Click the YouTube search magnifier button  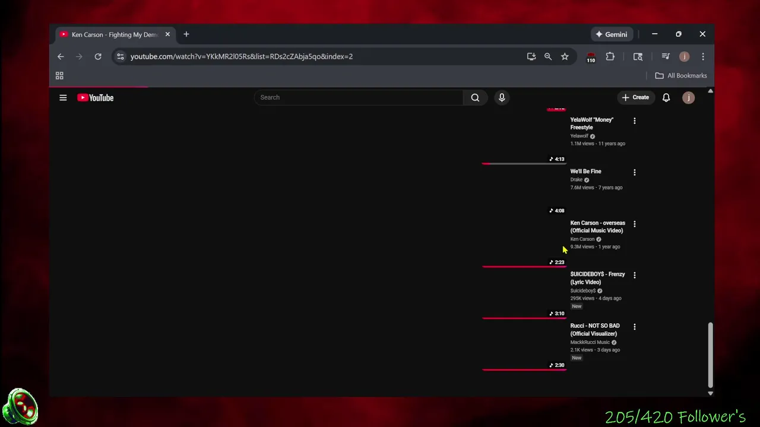(475, 97)
